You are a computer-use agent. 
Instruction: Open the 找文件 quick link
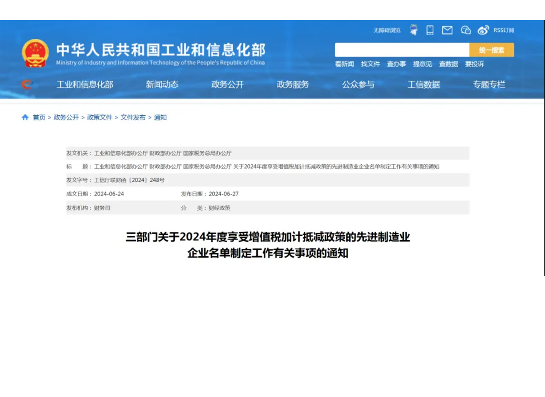[370, 64]
